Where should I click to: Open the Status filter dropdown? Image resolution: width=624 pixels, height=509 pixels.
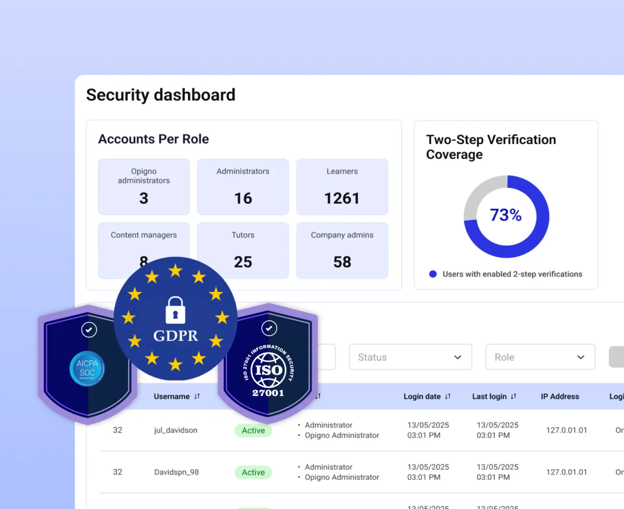coord(410,357)
